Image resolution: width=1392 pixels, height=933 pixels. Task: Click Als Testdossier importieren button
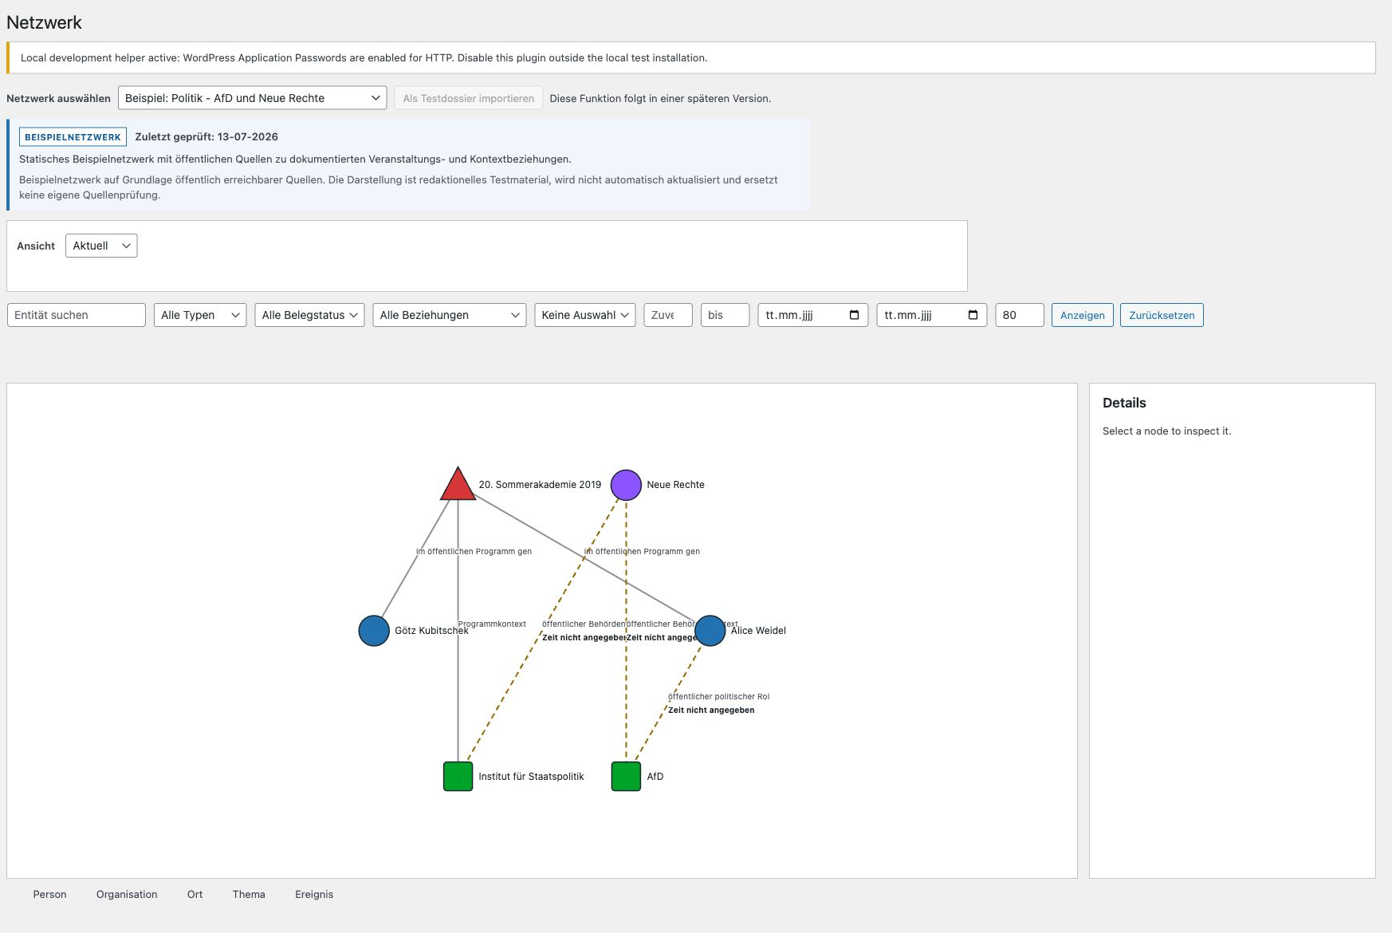[x=468, y=98]
